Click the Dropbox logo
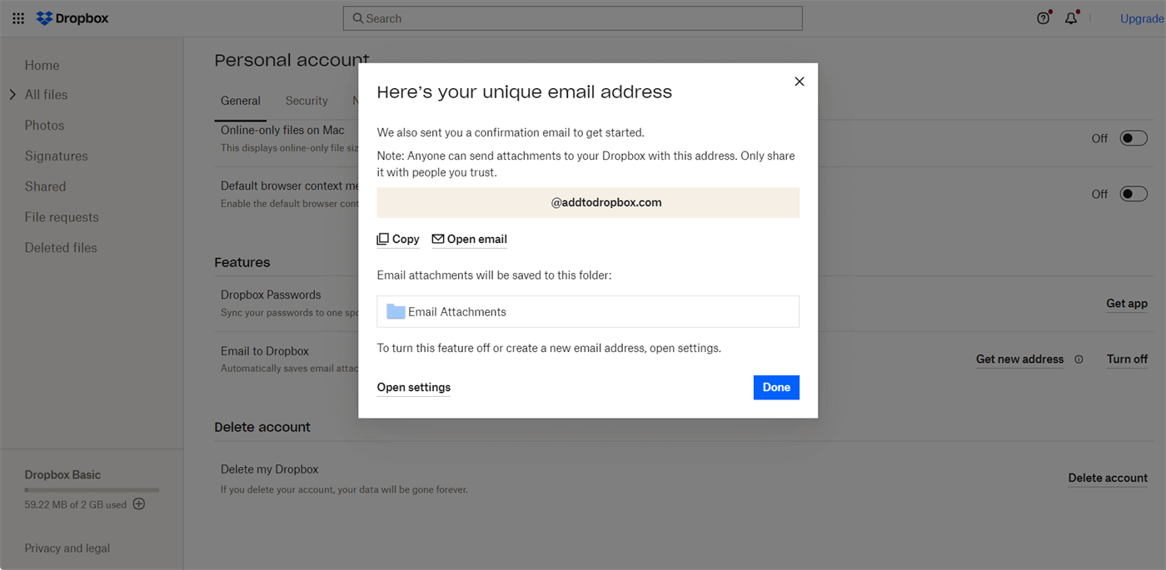This screenshot has height=570, width=1166. tap(72, 18)
